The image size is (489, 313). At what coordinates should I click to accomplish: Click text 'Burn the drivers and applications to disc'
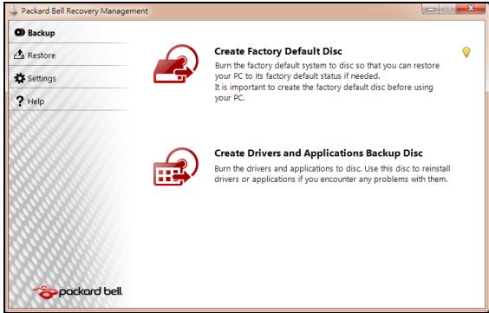[287, 169]
